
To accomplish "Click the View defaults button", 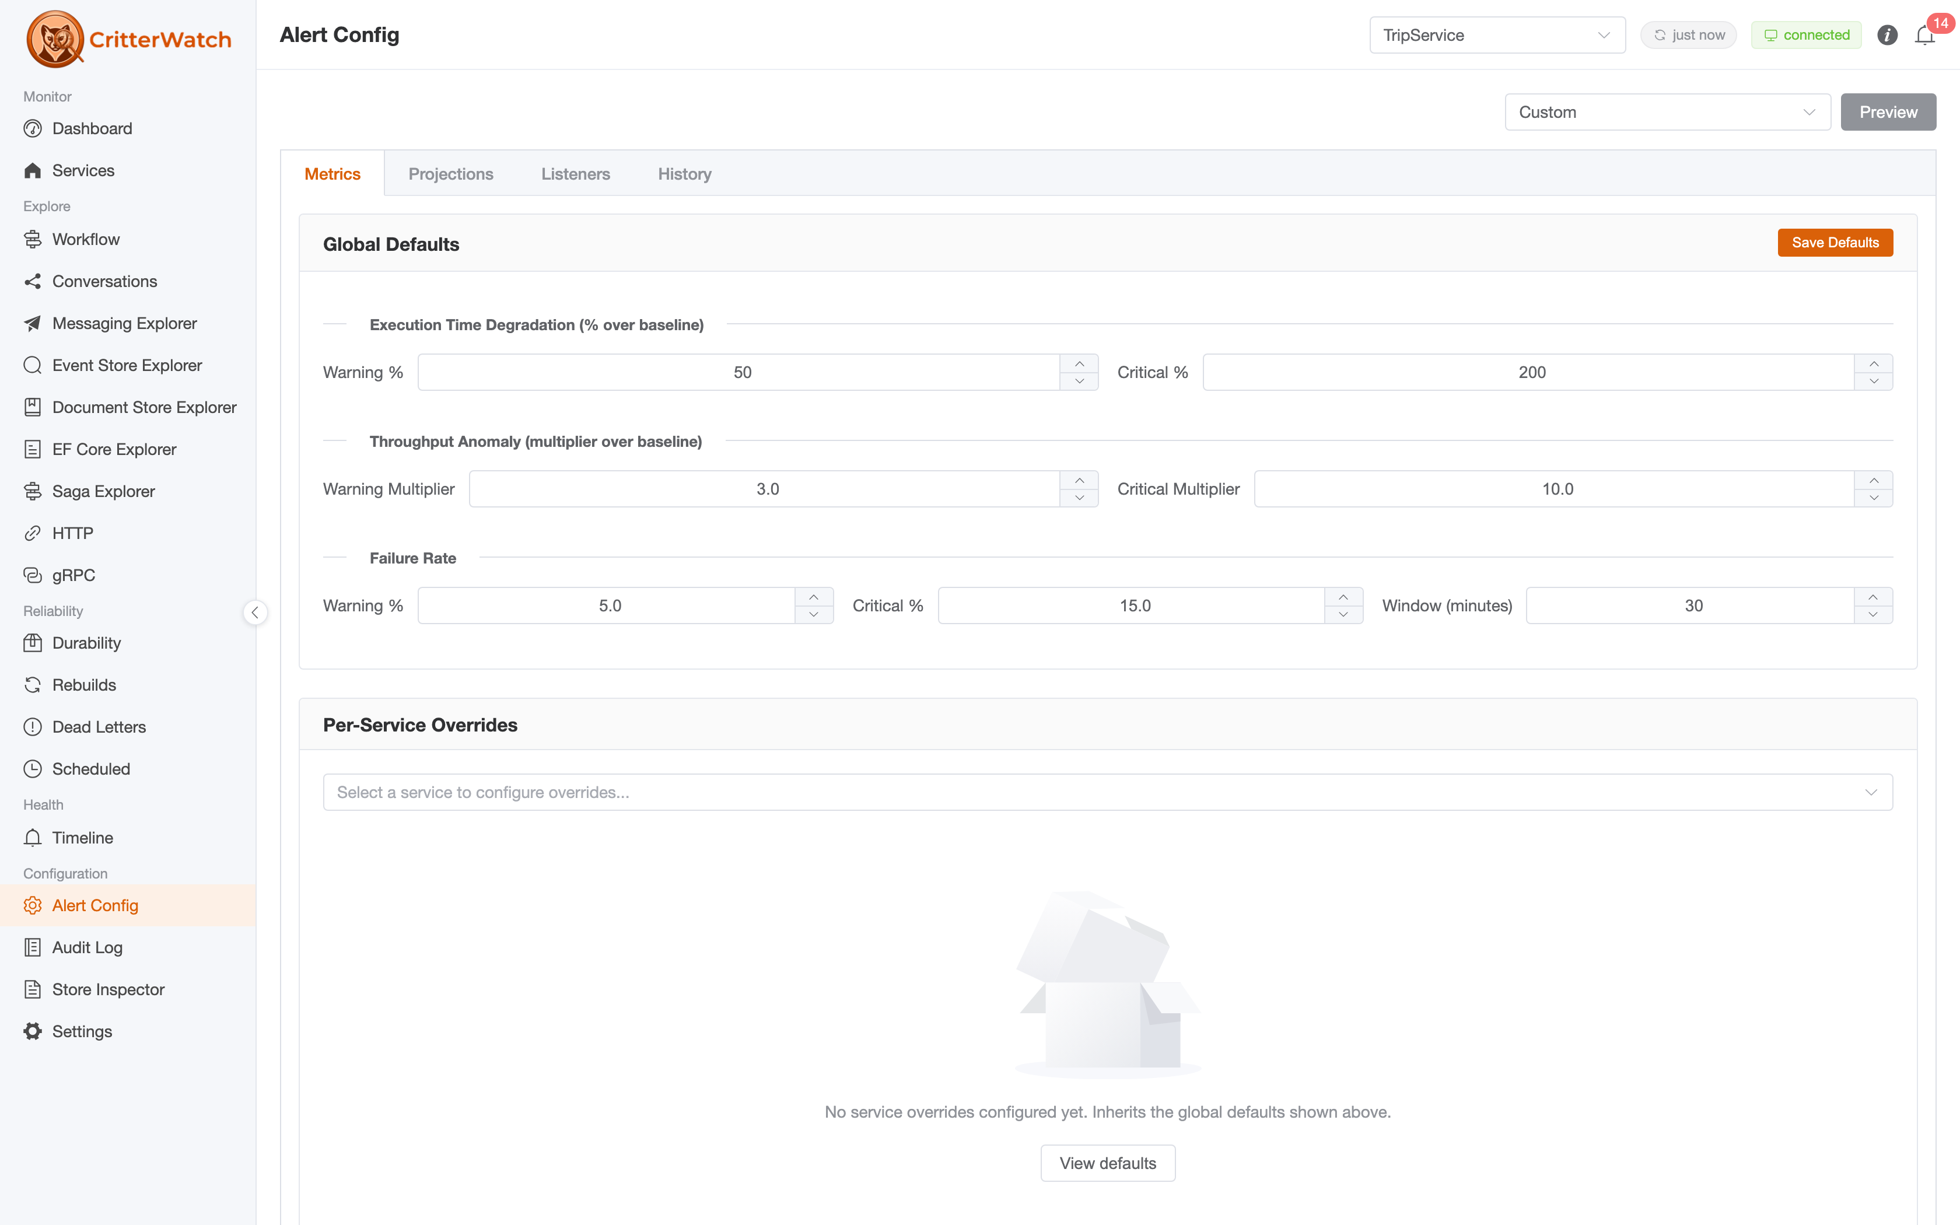I will [1107, 1163].
